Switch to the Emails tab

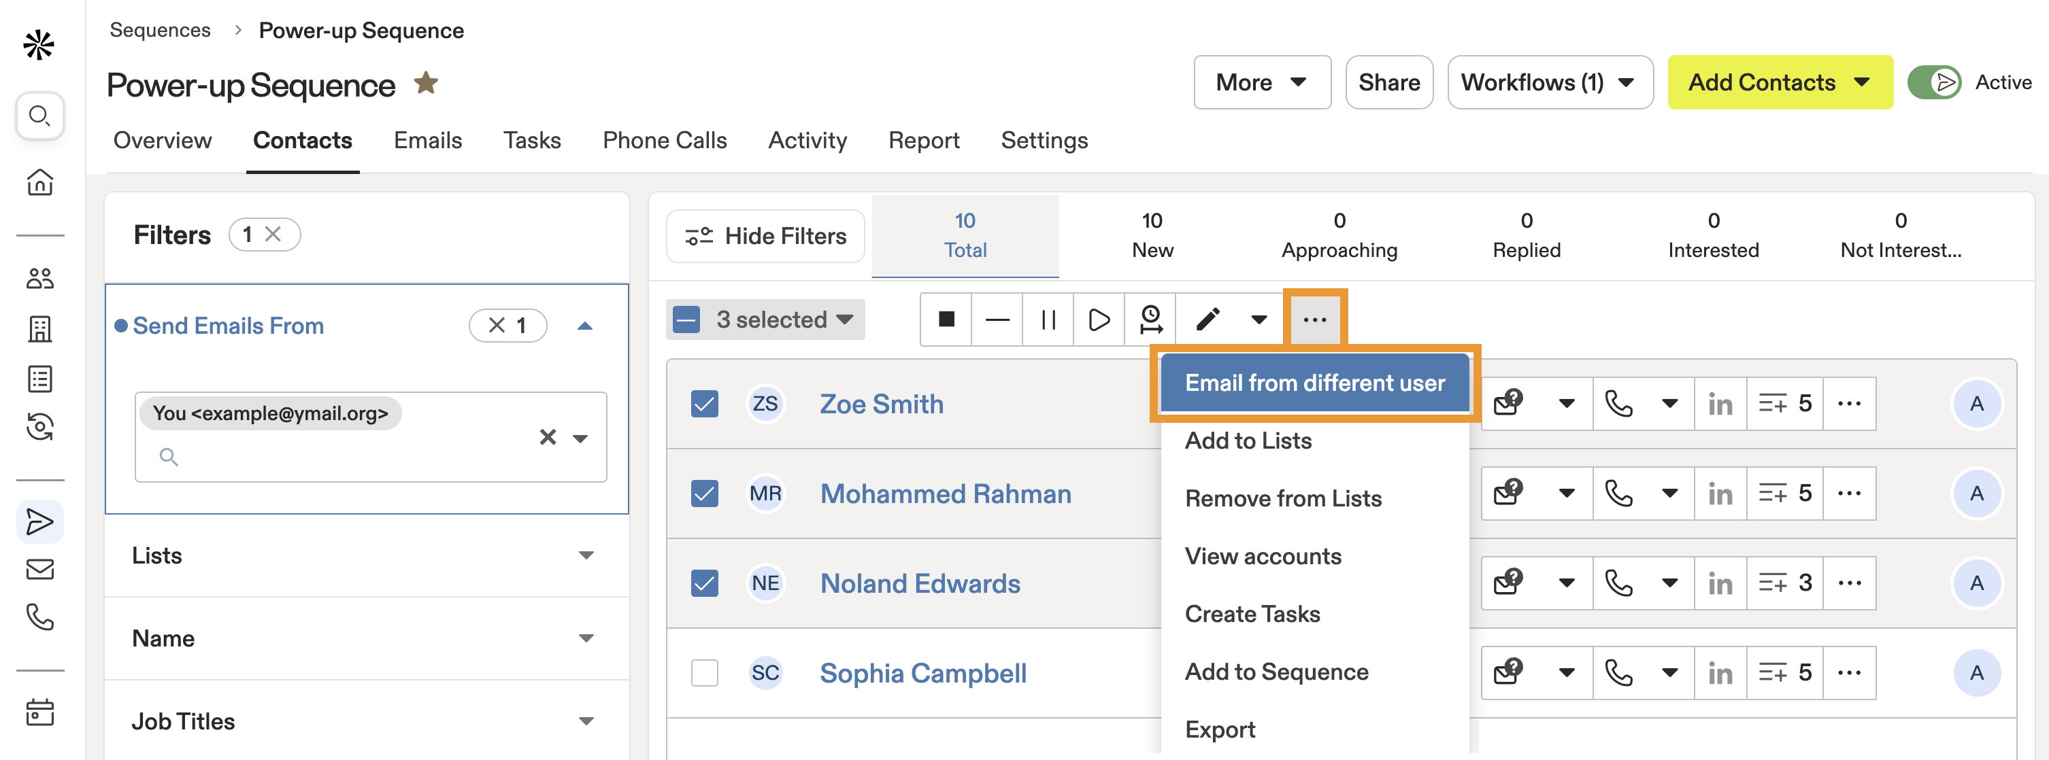point(427,140)
